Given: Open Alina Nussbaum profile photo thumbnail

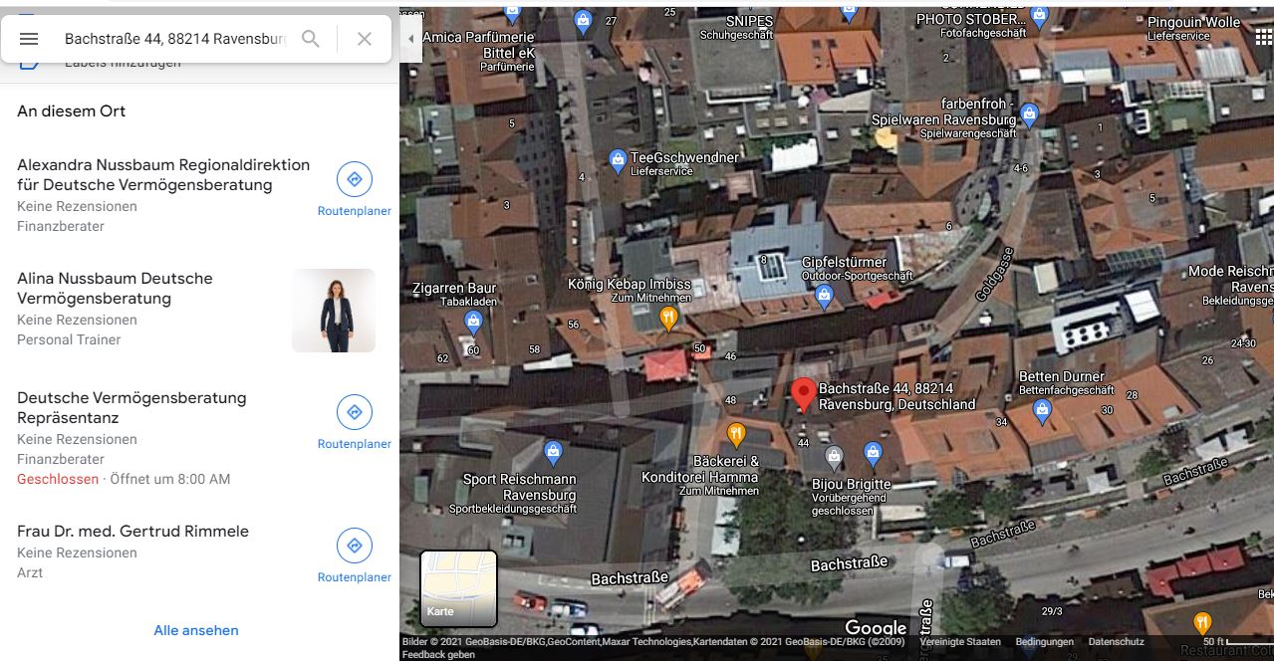Looking at the screenshot, I should pyautogui.click(x=334, y=311).
